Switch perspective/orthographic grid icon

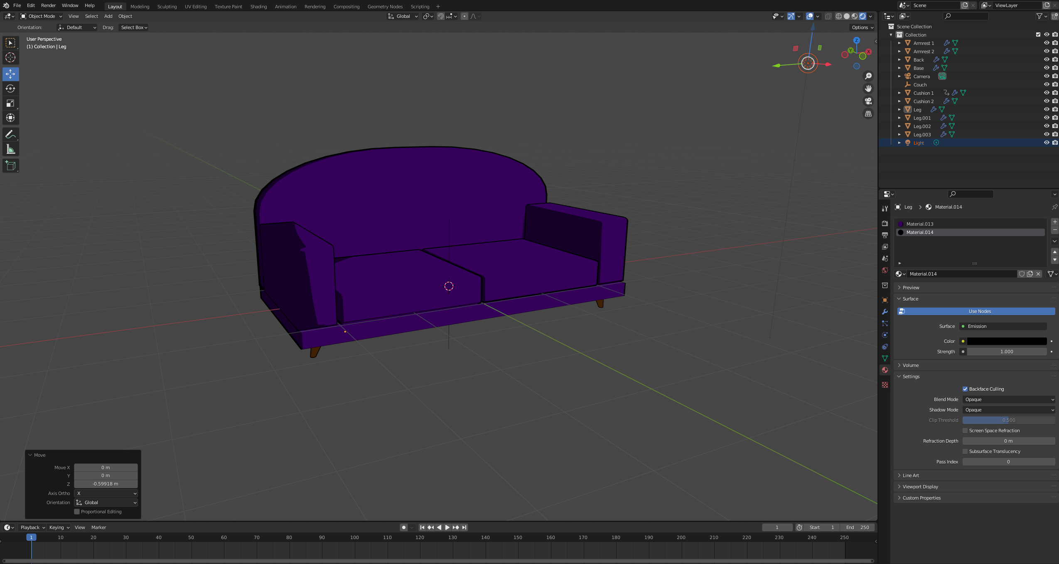[x=868, y=113]
